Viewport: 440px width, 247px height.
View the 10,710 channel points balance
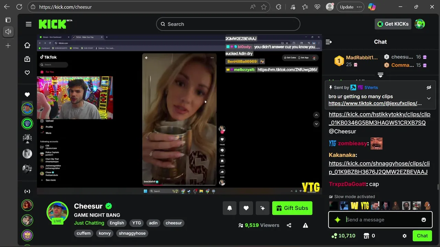click(343, 236)
